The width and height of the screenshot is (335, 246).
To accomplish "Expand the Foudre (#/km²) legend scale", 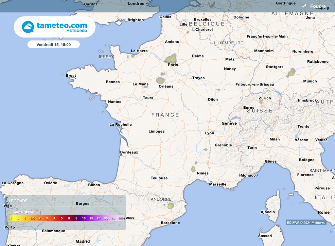I will (23, 212).
